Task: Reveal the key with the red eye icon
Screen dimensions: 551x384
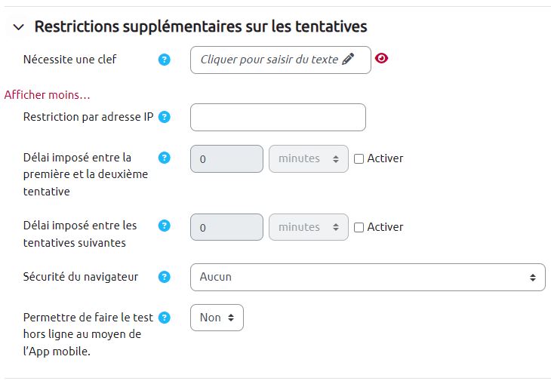Action: 381,59
